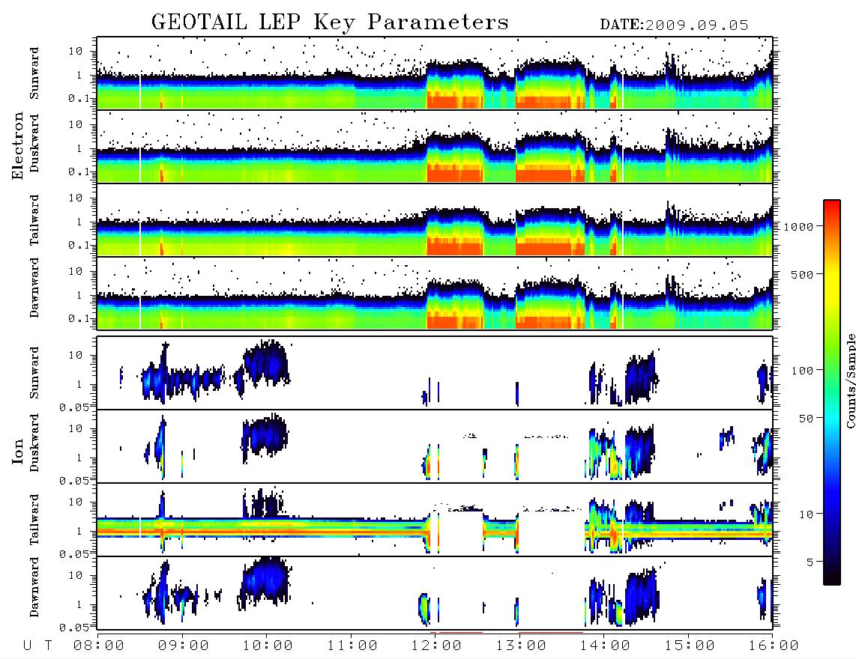The width and height of the screenshot is (856, 659).
Task: Click the "09:00" time tick label
Action: tap(184, 646)
